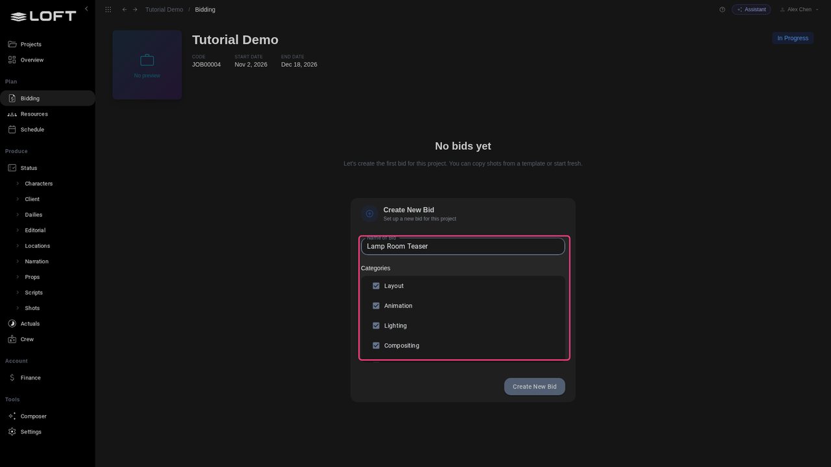Click the Tutorial Demo breadcrumb link

[x=164, y=10]
